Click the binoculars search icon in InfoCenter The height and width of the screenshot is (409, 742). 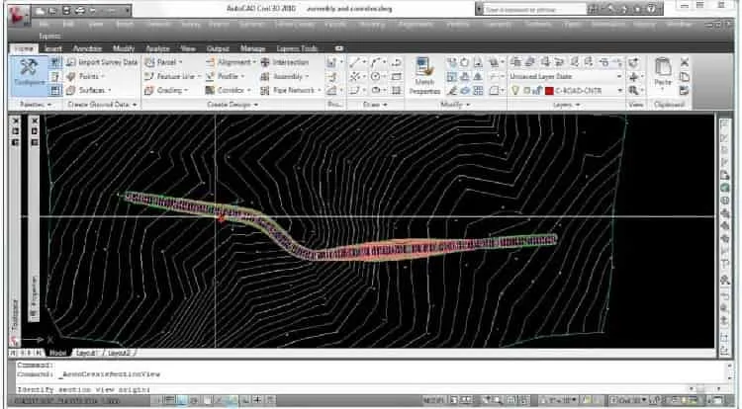pyautogui.click(x=594, y=9)
